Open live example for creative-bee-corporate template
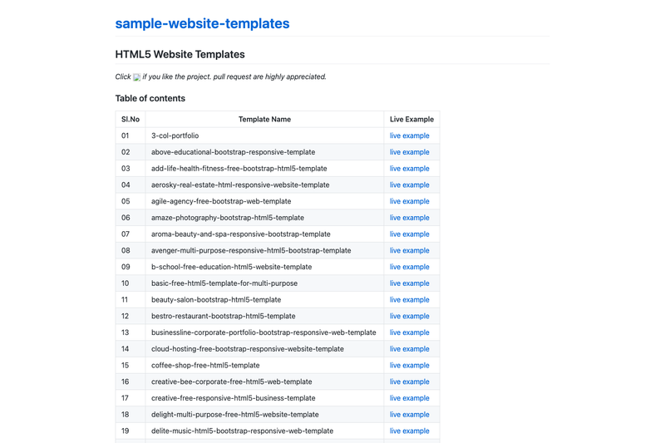Screen dimensions: 665x443 point(409,381)
